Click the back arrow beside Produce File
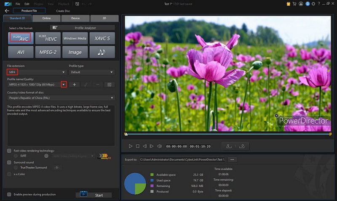This screenshot has height=201, width=337. pyautogui.click(x=7, y=11)
